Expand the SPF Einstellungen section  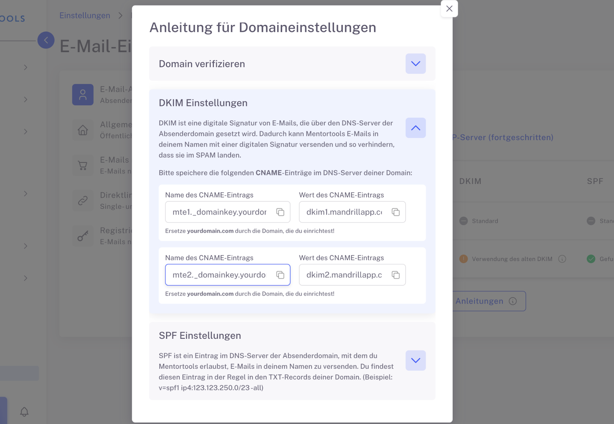tap(416, 360)
